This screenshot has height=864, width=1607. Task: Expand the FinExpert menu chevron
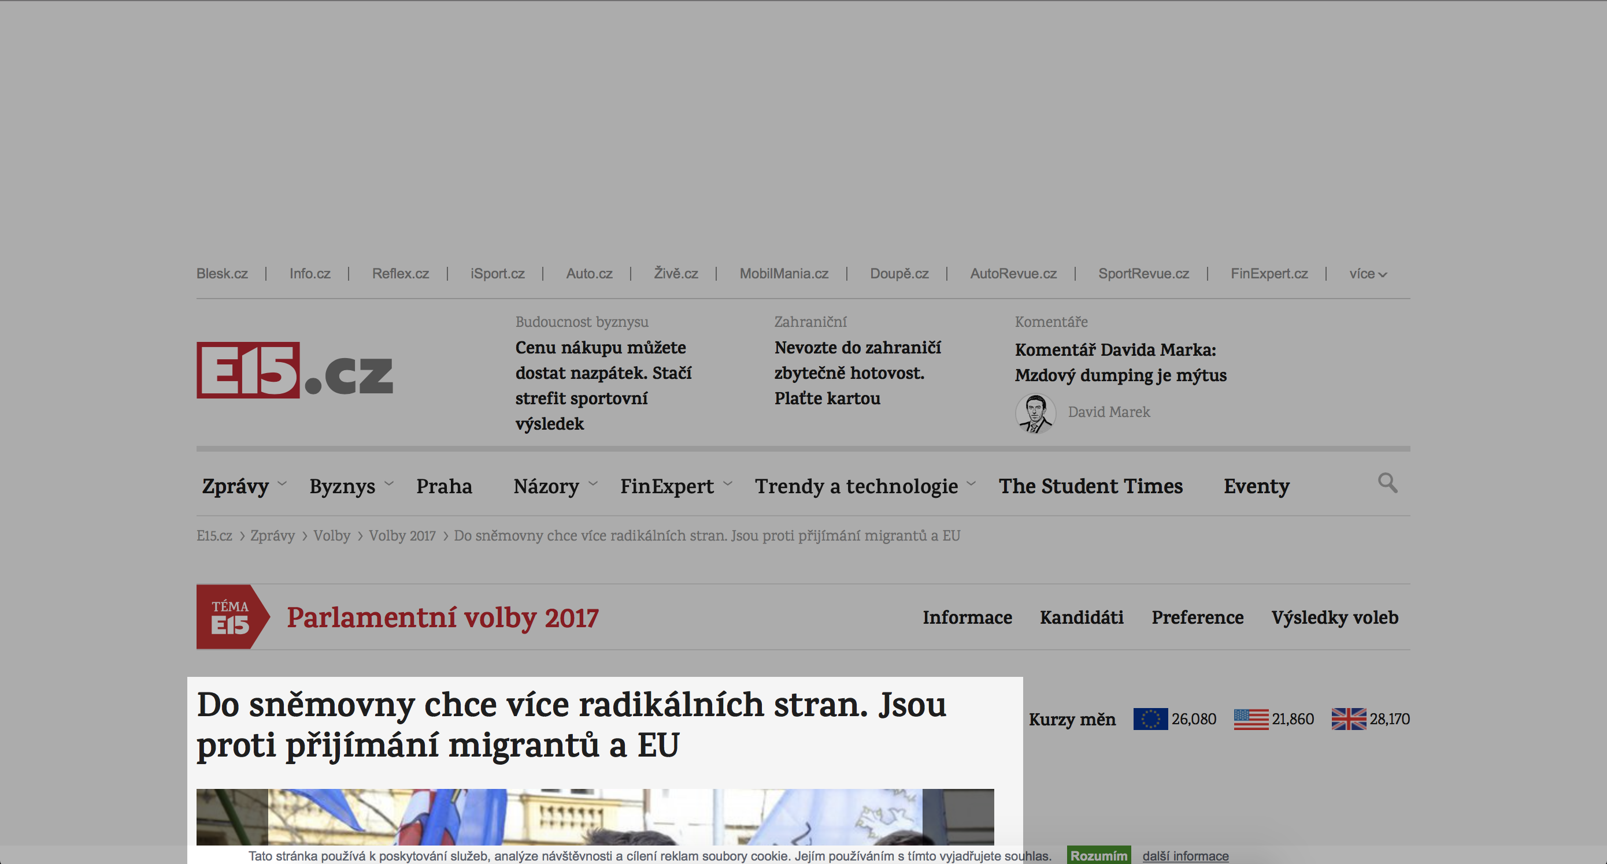(727, 484)
